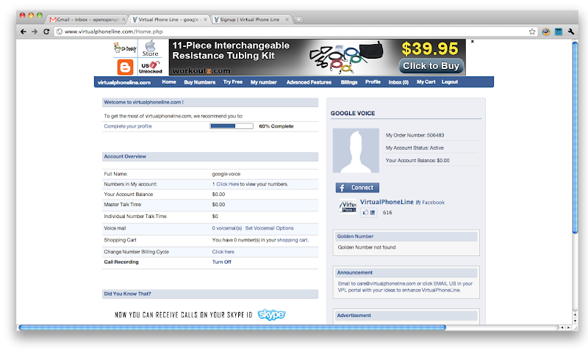This screenshot has width=588, height=353.
Task: Click the Click to Buy ad button
Action: click(431, 66)
